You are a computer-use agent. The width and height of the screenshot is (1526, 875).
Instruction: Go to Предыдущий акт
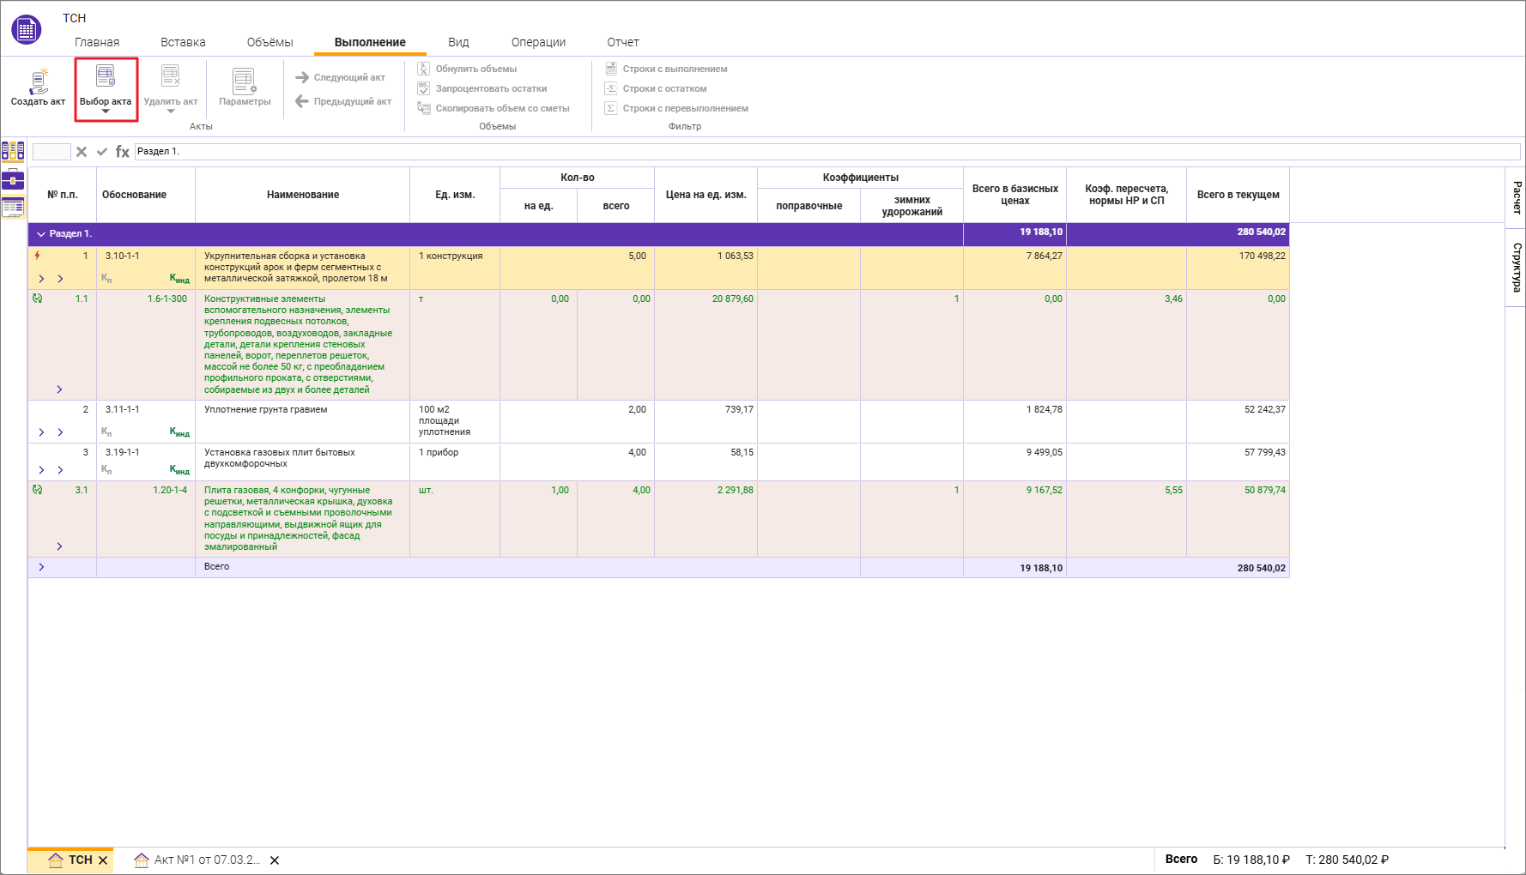click(343, 101)
